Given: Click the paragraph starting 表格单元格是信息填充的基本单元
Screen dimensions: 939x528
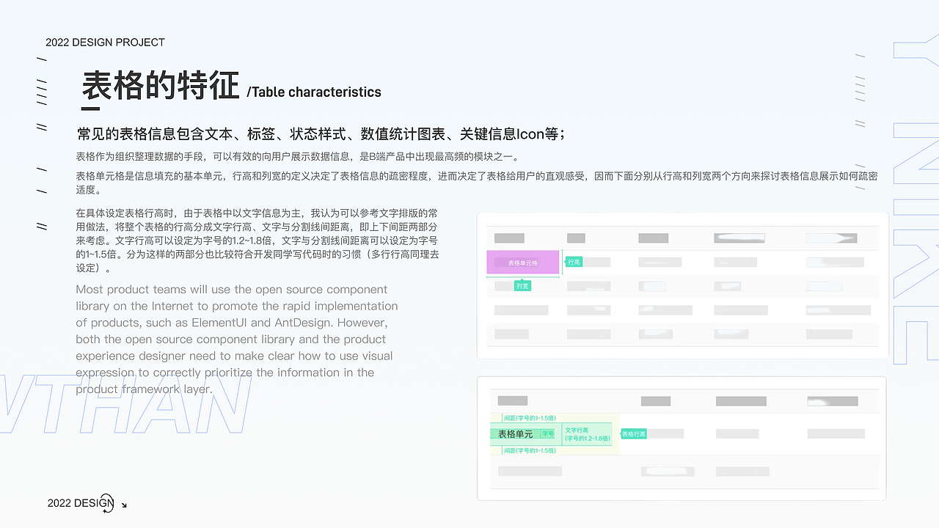Looking at the screenshot, I should [x=477, y=183].
